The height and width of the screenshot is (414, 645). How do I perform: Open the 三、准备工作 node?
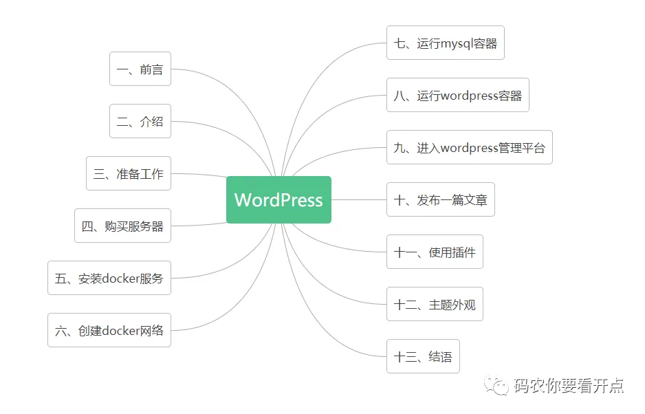pyautogui.click(x=129, y=173)
